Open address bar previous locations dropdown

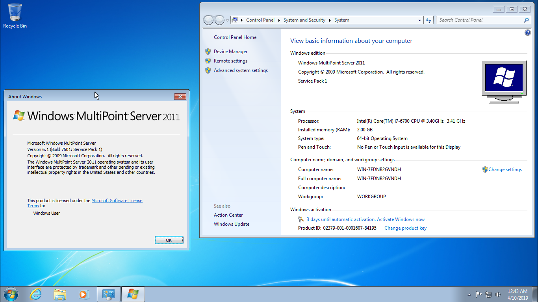pyautogui.click(x=419, y=20)
